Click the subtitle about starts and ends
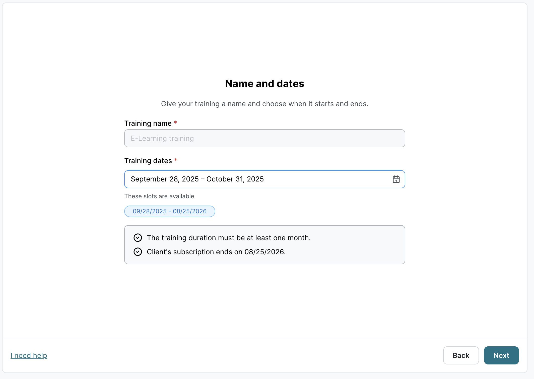The image size is (534, 379). pos(264,104)
